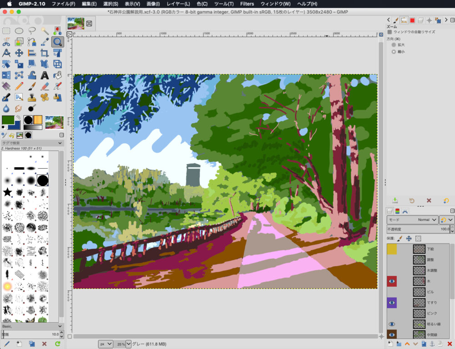The image size is (455, 349).
Task: Select the 拡大 zoom direction radio button
Action: click(394, 45)
